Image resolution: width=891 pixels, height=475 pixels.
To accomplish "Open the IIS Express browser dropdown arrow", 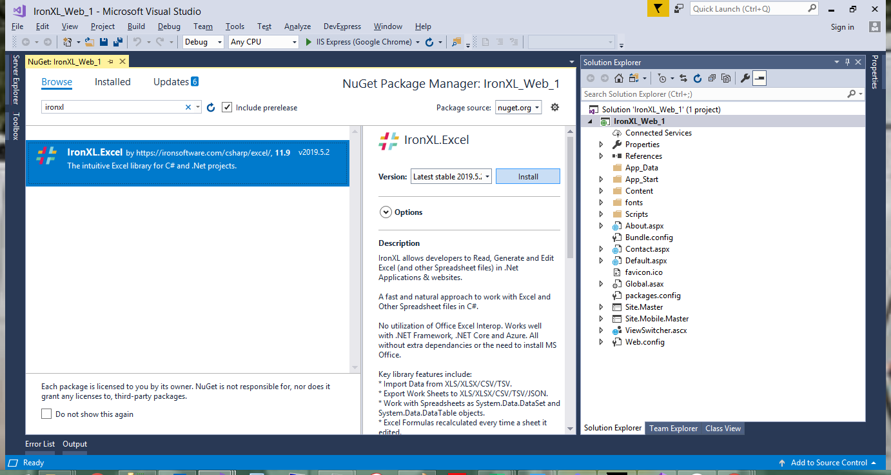I will click(418, 42).
